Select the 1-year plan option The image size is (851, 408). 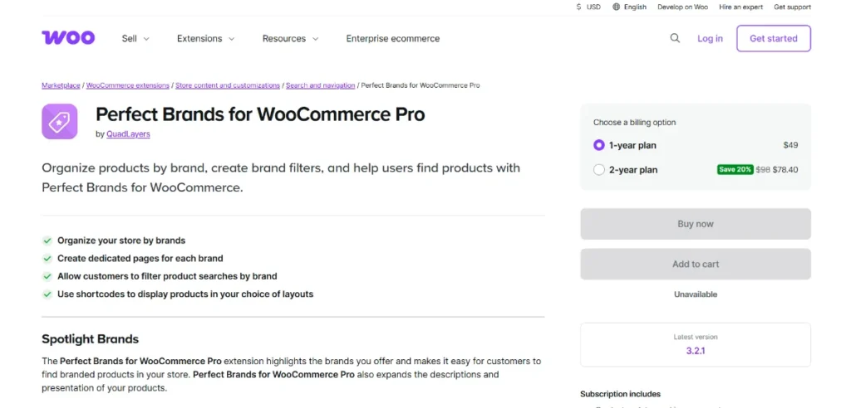(x=599, y=145)
